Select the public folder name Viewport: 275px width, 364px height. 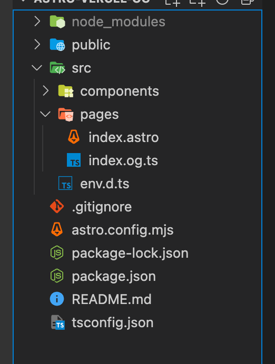91,45
